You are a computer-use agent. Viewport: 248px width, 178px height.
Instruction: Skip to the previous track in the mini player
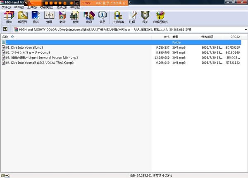[x=55, y=3]
